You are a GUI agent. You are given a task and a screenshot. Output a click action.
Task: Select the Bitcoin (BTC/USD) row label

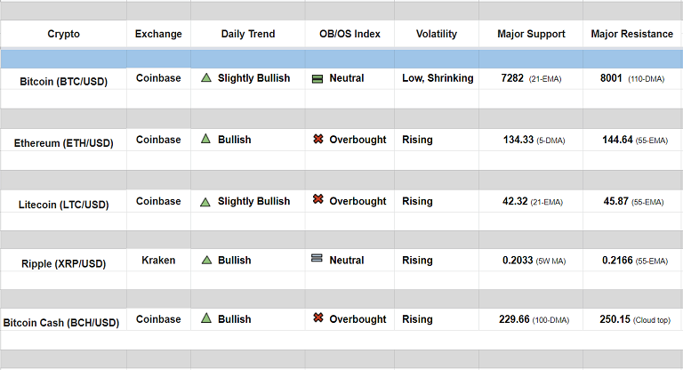(x=63, y=81)
